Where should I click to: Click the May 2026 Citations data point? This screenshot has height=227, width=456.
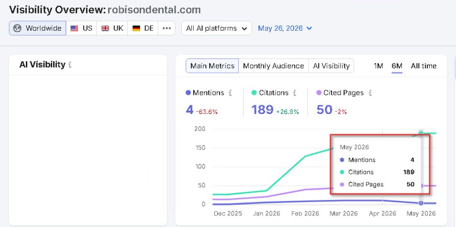tap(421, 133)
